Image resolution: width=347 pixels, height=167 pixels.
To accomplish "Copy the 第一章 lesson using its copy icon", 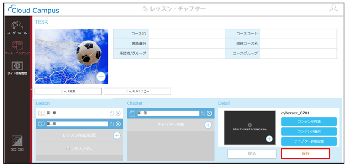I will pyautogui.click(x=112, y=113).
